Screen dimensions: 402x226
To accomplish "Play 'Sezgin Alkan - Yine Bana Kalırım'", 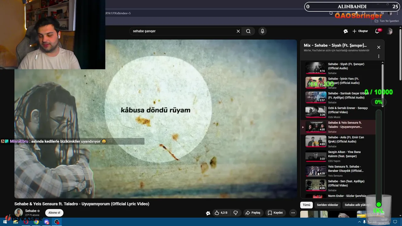I will pyautogui.click(x=338, y=156).
